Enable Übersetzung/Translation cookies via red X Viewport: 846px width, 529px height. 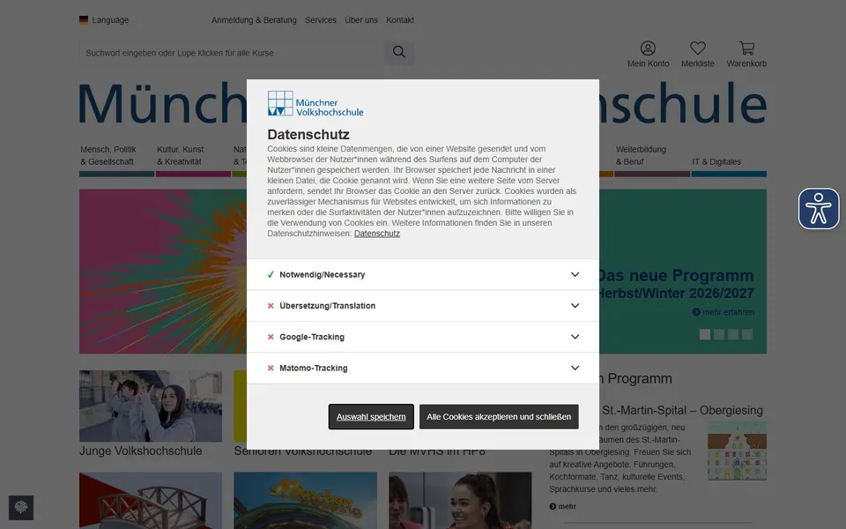coord(271,306)
